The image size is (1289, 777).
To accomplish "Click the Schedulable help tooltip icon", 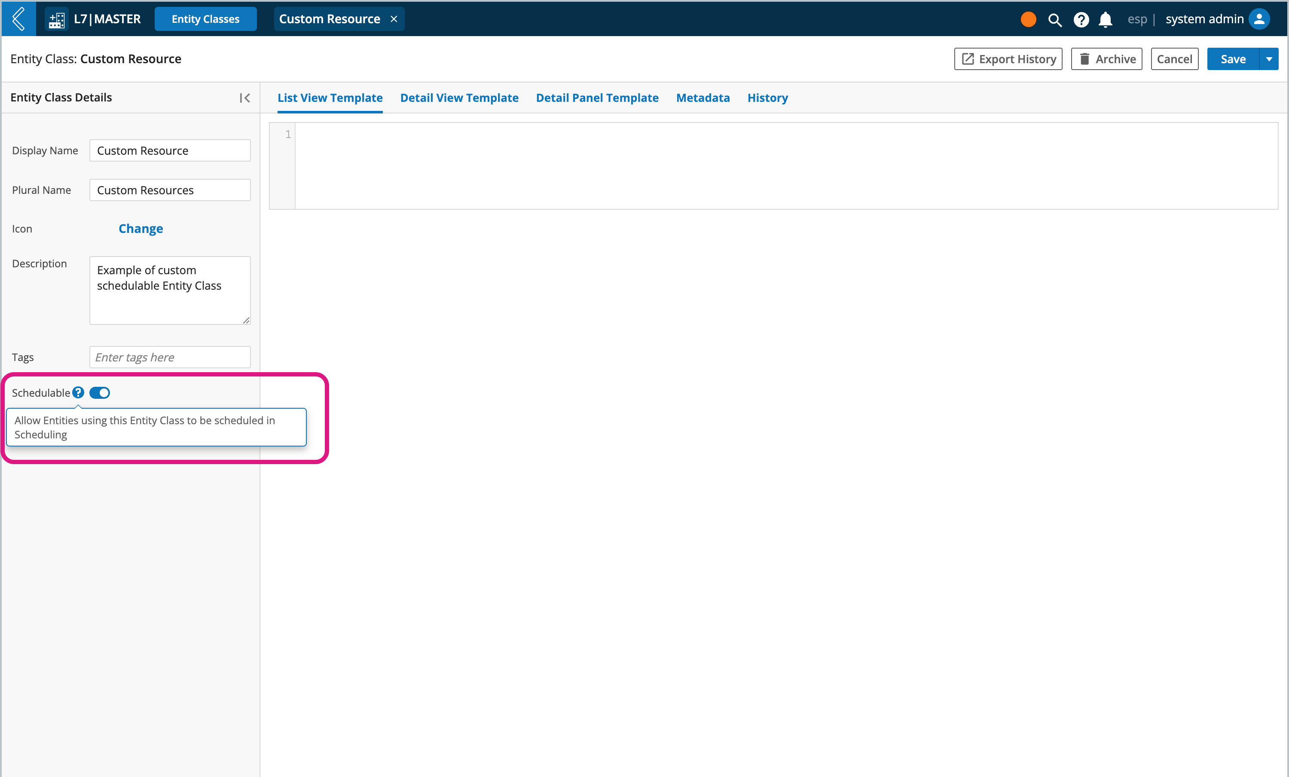I will click(78, 392).
